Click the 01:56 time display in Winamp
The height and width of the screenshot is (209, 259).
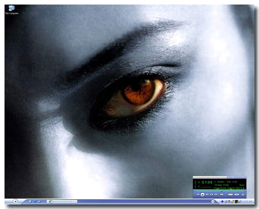point(207,182)
